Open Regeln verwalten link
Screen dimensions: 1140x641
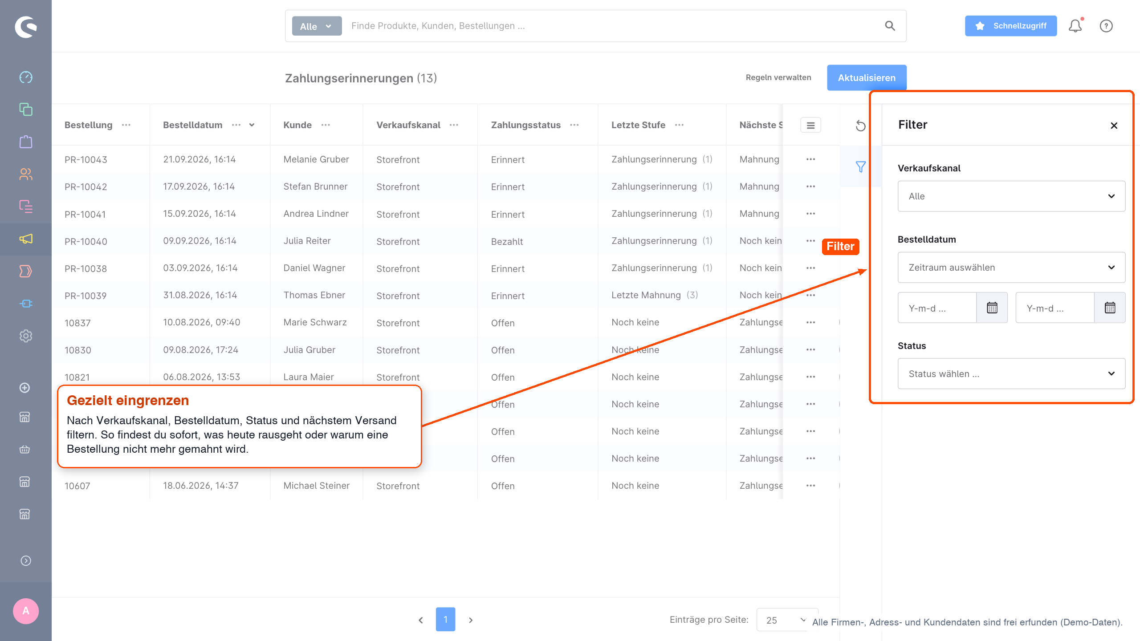(778, 77)
